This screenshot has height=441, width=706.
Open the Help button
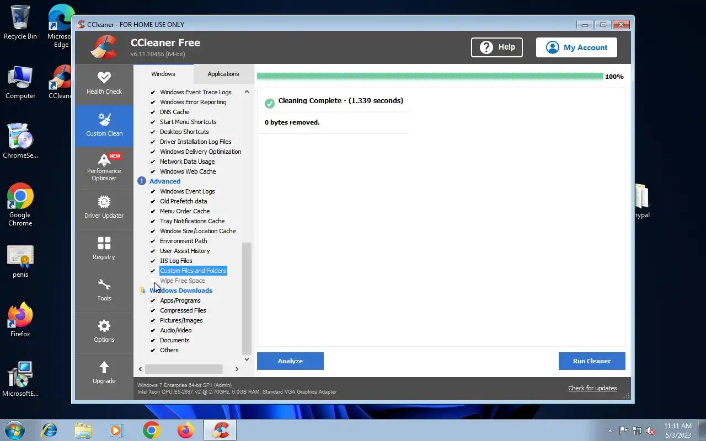[x=497, y=47]
